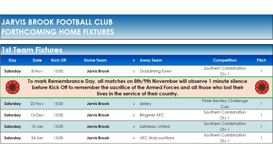
Task: Select the Selsey away team cell
Action: 145,104
